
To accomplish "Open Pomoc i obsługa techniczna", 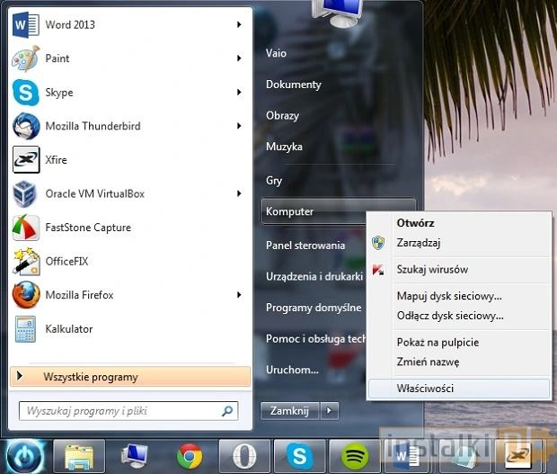I will [x=316, y=339].
